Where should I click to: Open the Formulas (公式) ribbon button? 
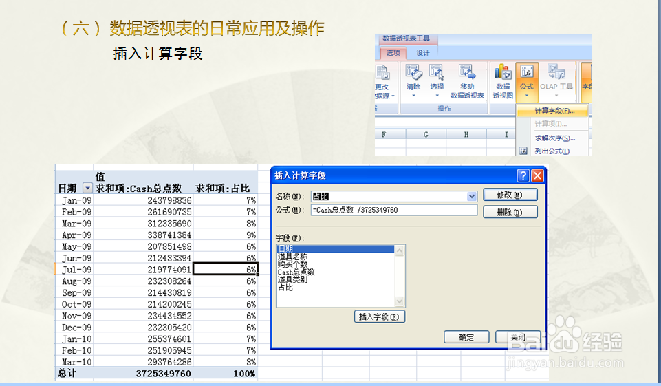527,81
